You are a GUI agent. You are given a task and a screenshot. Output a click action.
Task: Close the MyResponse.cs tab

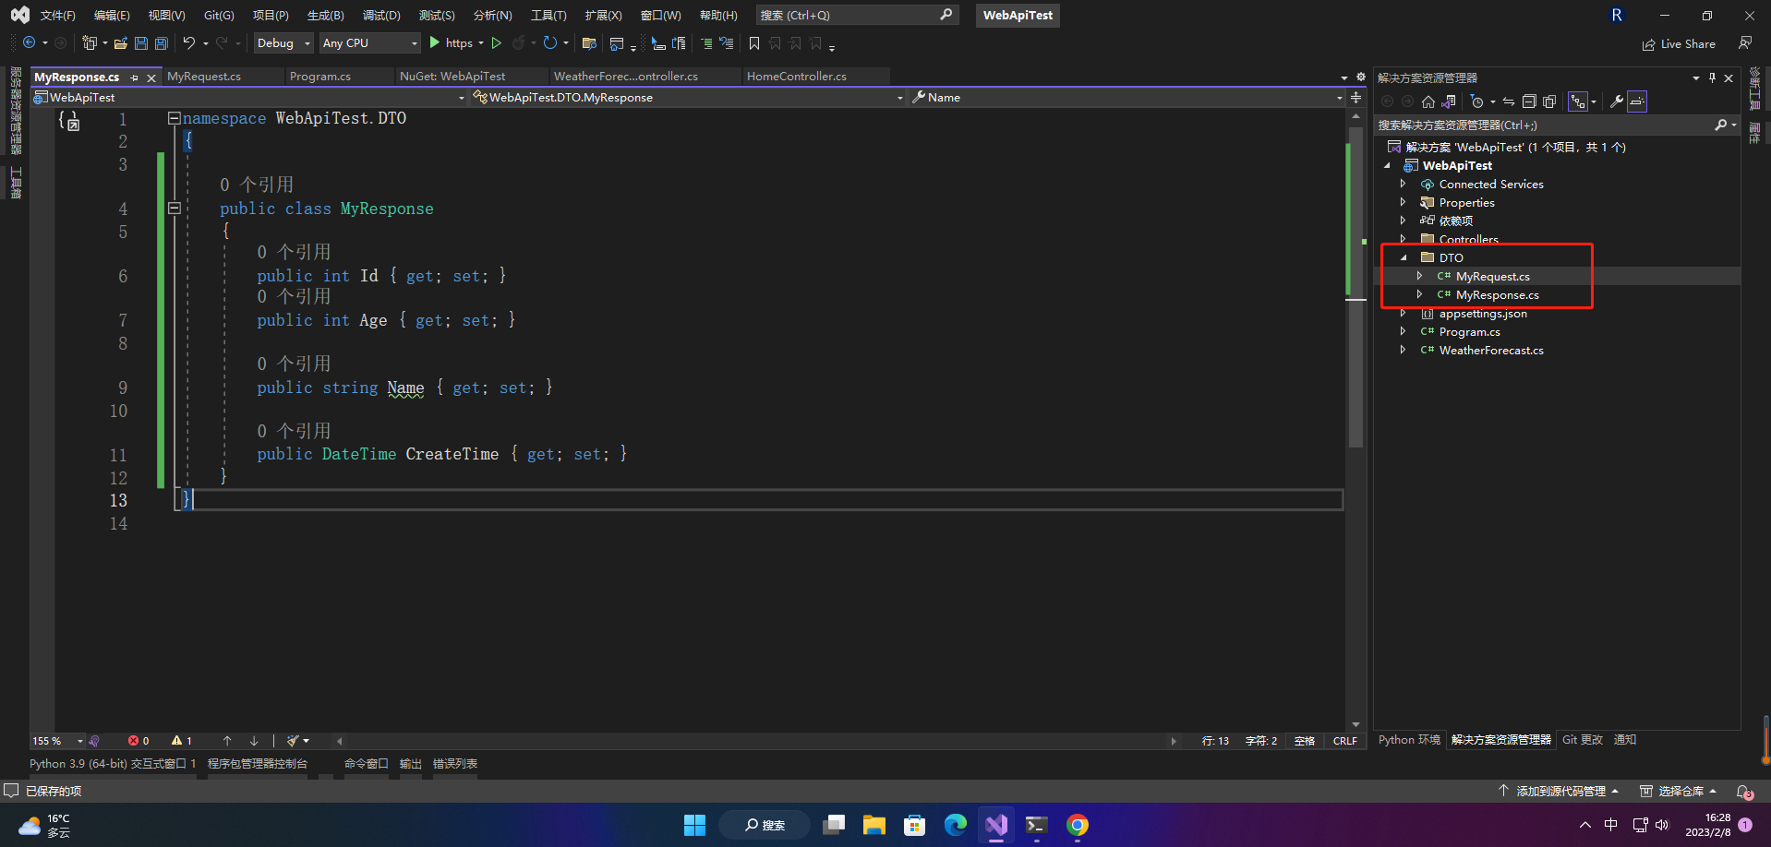(151, 78)
